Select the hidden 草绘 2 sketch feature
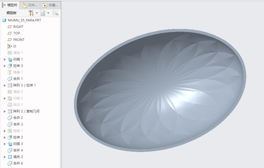Image resolution: width=264 pixels, height=168 pixels. (18, 92)
